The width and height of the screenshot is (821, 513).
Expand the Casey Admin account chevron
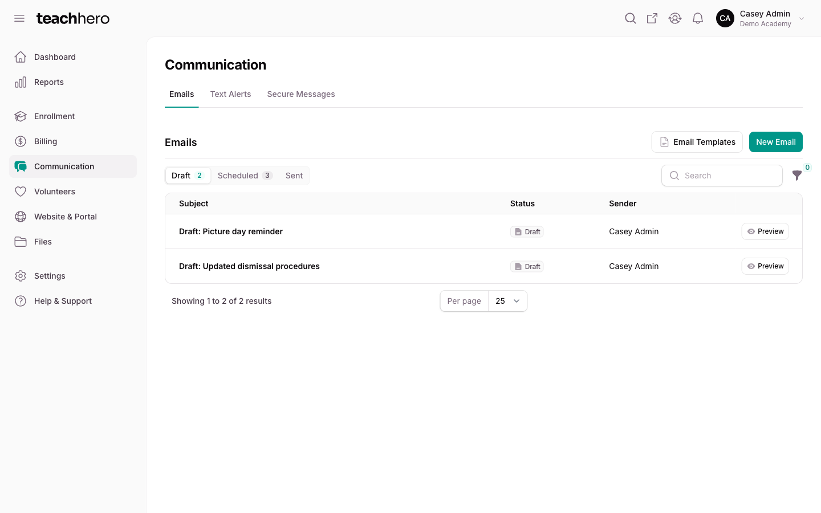click(x=802, y=19)
